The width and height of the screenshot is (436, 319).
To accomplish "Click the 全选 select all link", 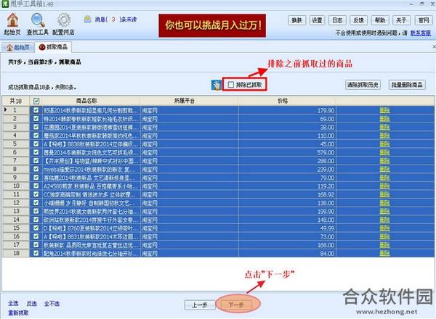I will pyautogui.click(x=13, y=304).
